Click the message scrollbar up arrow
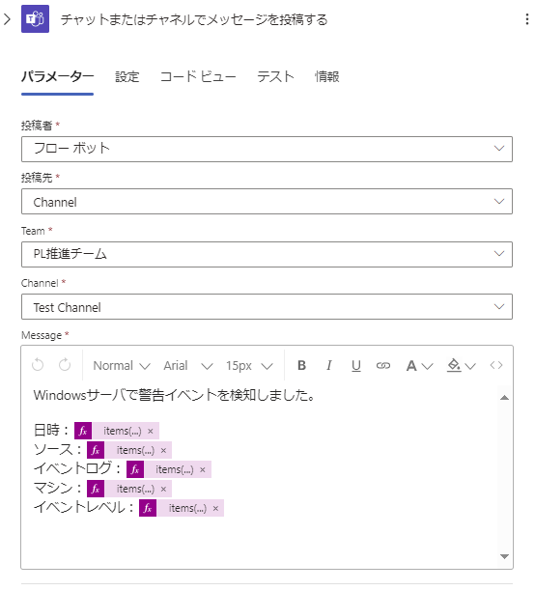This screenshot has width=535, height=591. click(504, 398)
